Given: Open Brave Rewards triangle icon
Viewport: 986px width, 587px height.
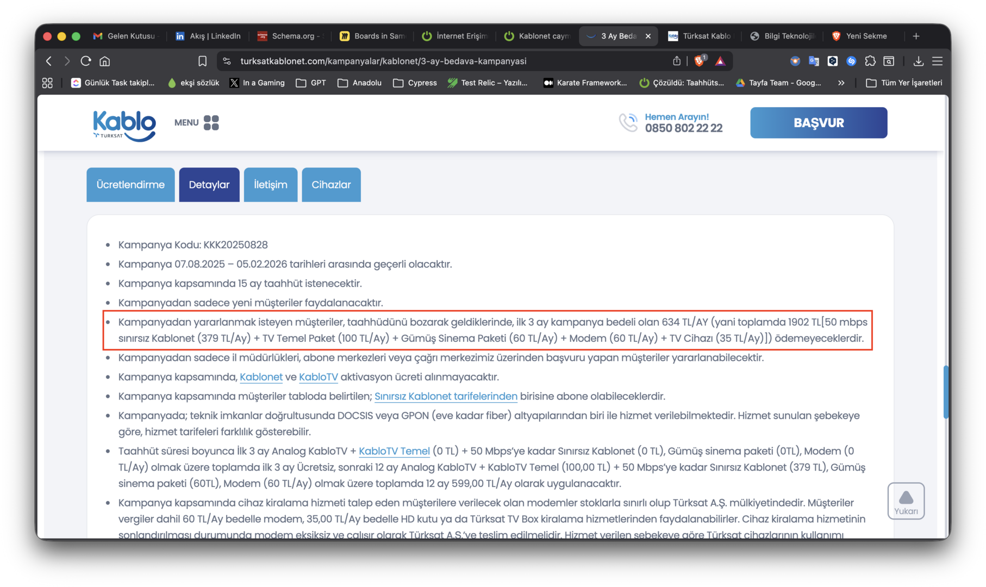Looking at the screenshot, I should (720, 61).
